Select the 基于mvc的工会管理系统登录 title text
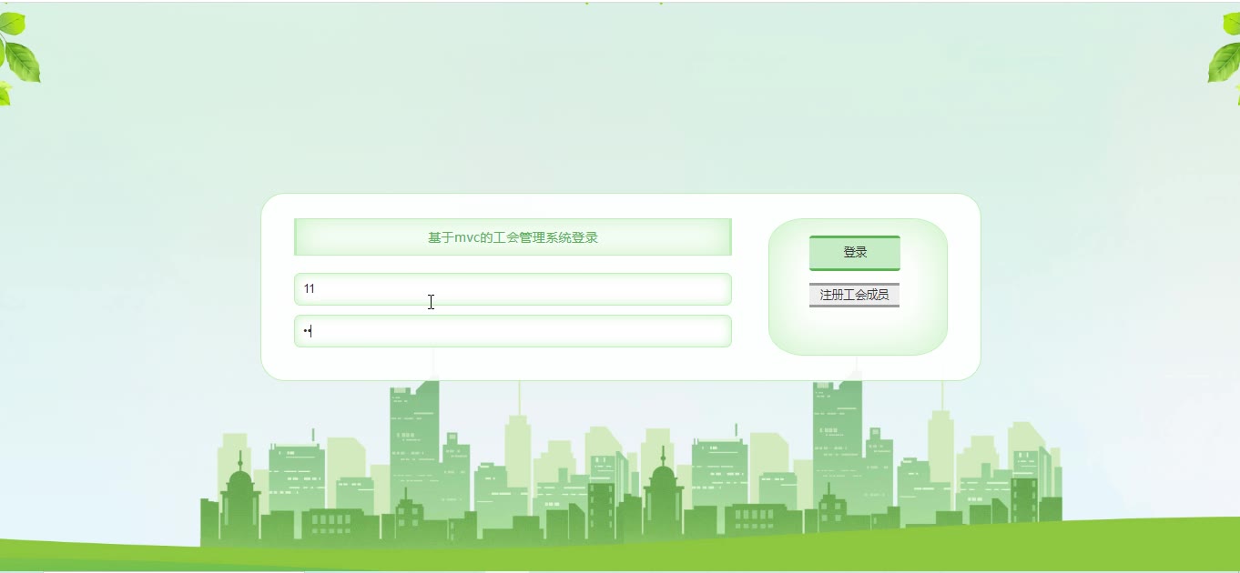The image size is (1240, 573). tap(513, 237)
